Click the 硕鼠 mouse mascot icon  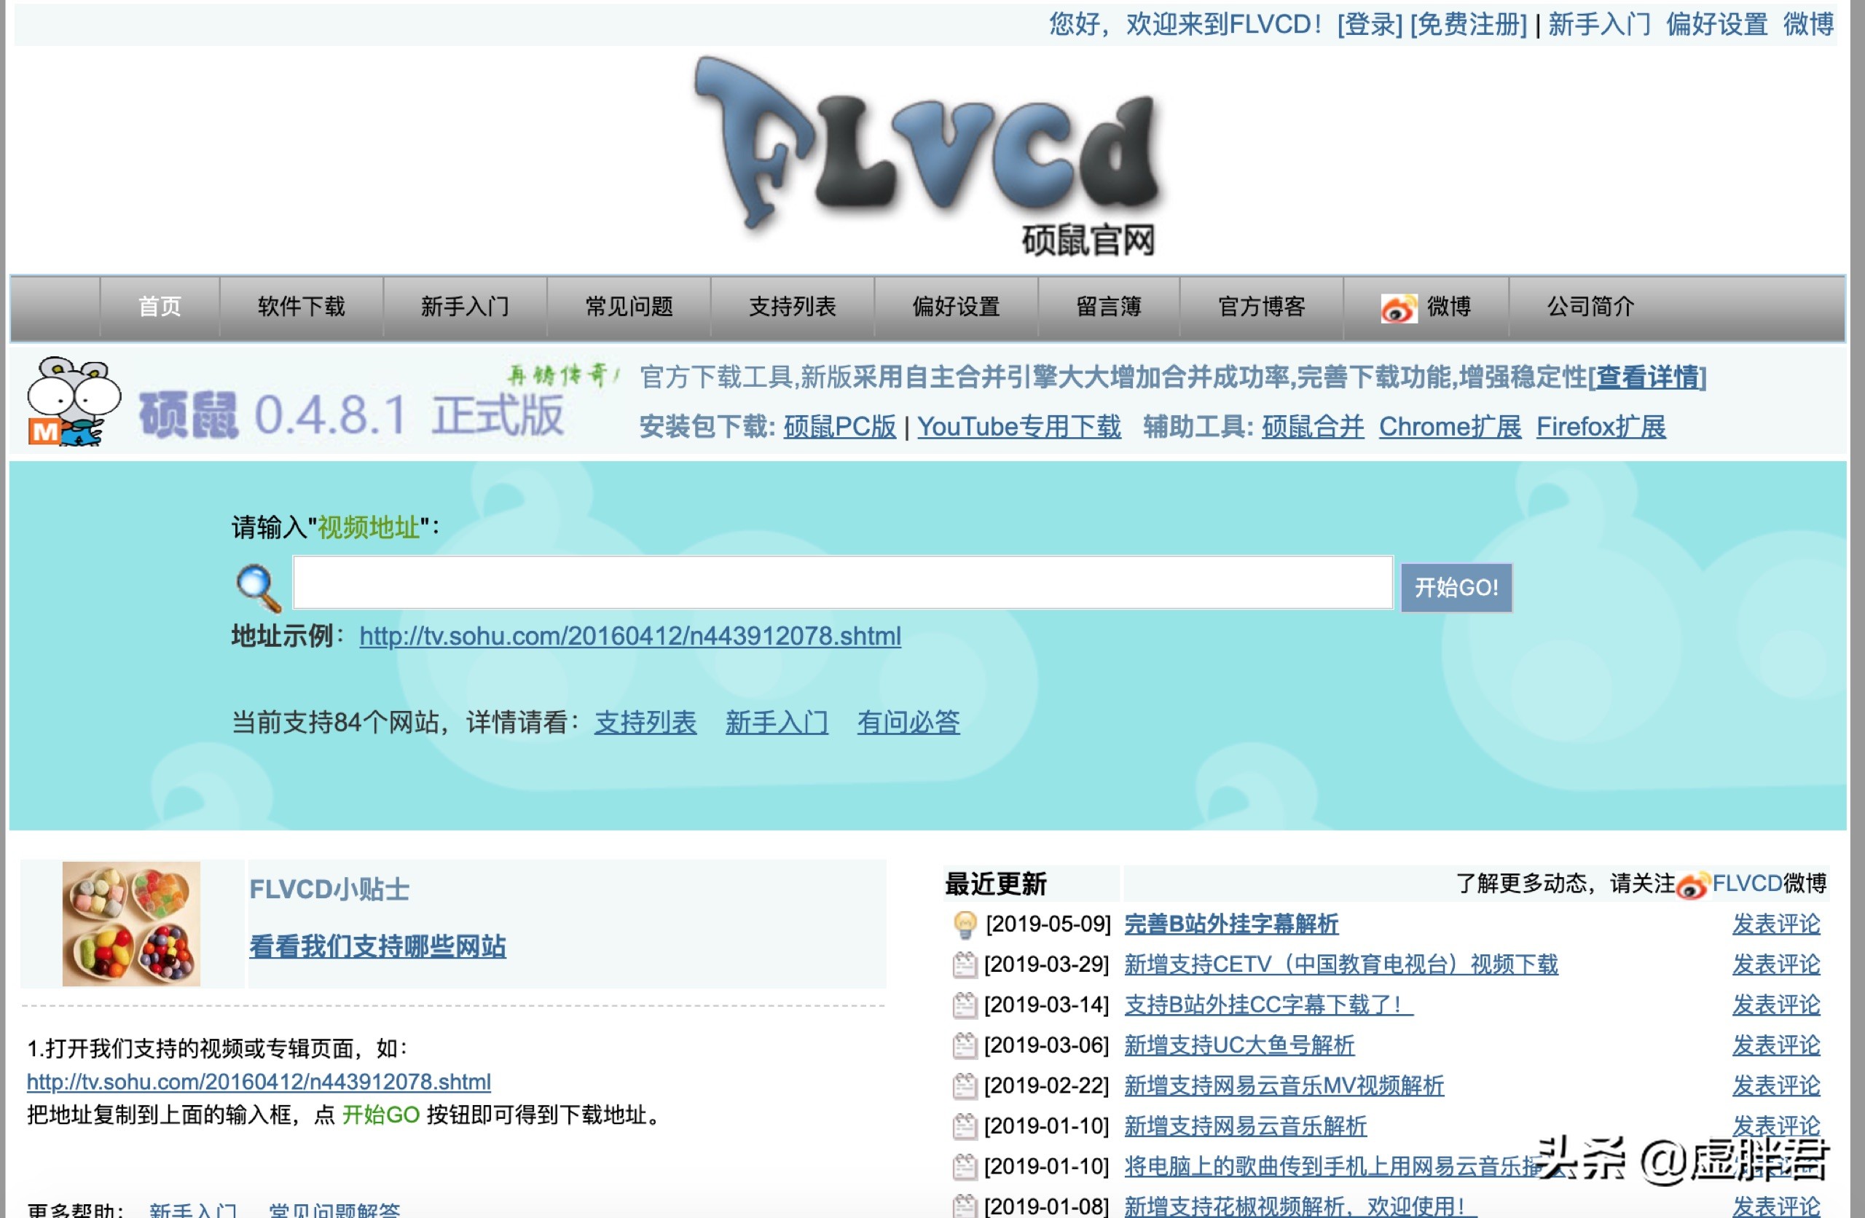[72, 404]
